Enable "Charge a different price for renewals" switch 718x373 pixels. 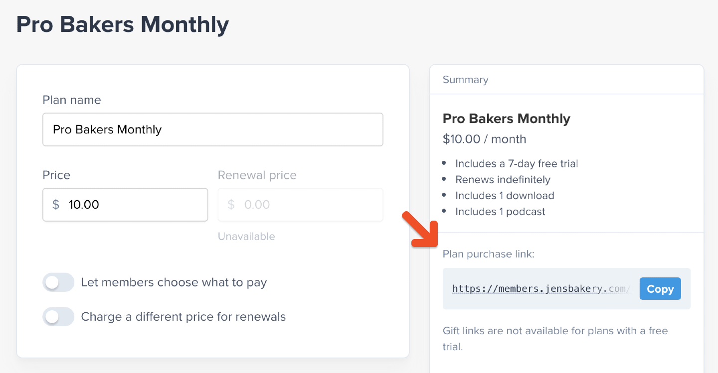pos(58,317)
